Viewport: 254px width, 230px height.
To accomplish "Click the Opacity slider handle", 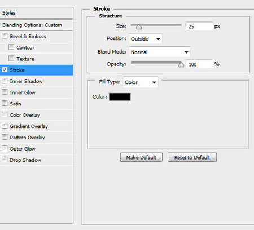I will [x=181, y=65].
